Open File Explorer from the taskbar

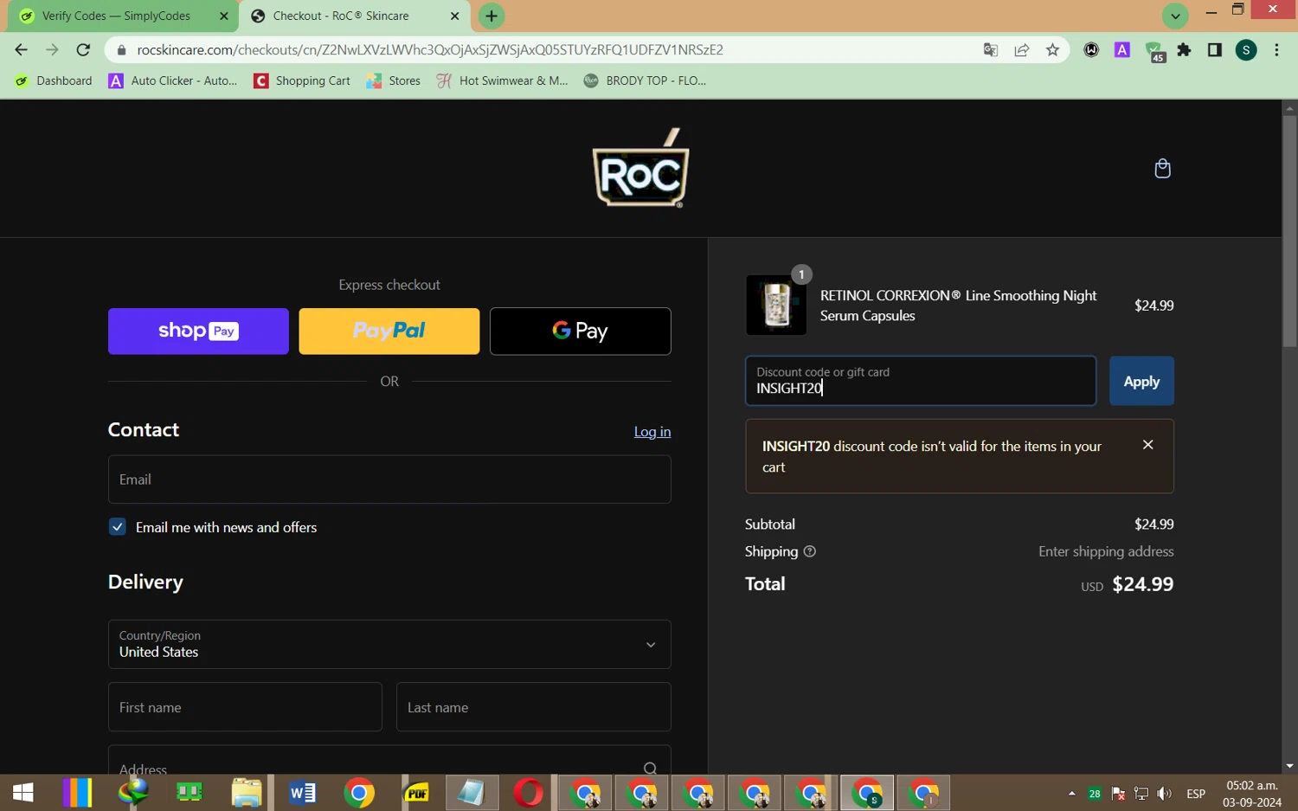click(x=246, y=793)
